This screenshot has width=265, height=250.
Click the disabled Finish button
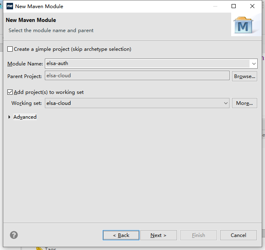click(199, 235)
